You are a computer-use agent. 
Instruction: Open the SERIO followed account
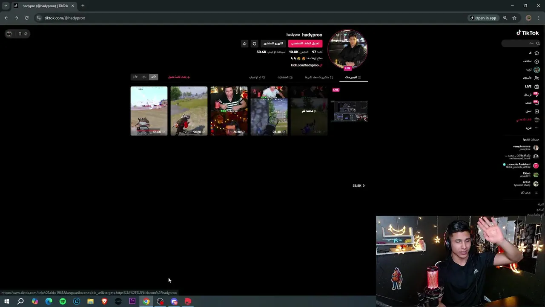(x=526, y=183)
